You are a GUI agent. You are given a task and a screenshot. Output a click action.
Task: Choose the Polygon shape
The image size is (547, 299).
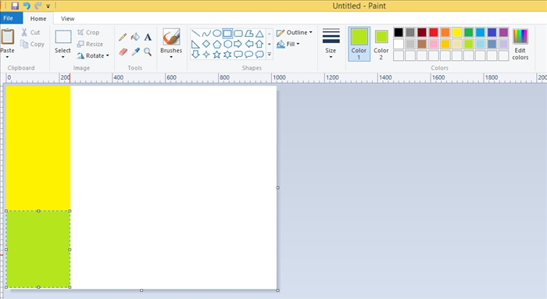[x=248, y=34]
